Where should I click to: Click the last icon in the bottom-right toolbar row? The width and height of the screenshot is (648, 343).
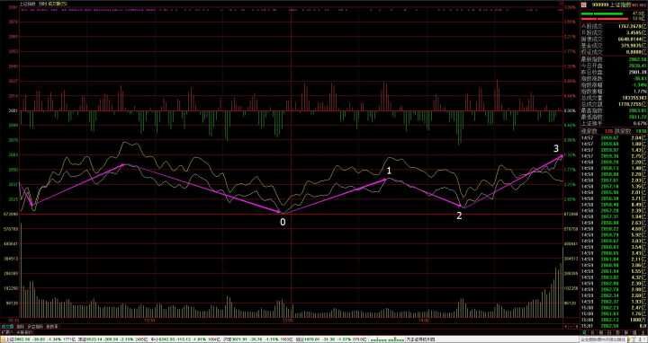[643, 332]
